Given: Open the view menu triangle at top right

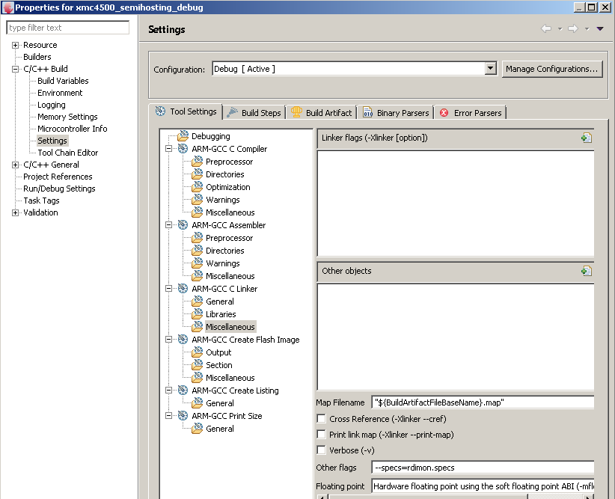Looking at the screenshot, I should pos(599,28).
